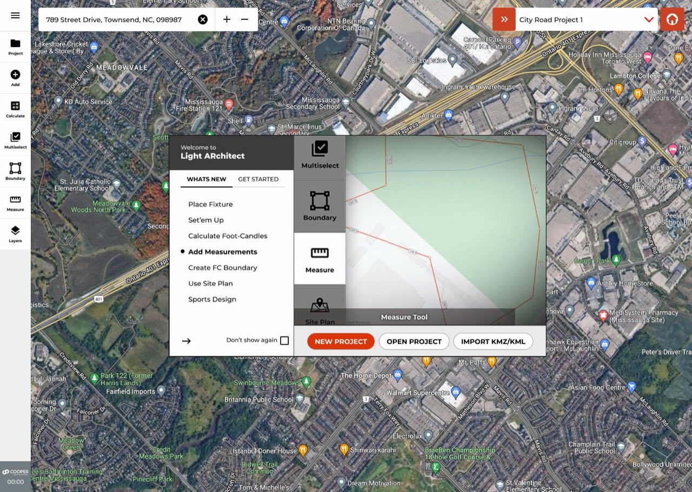Go to home with the orange house button
Image resolution: width=692 pixels, height=492 pixels.
tap(672, 19)
